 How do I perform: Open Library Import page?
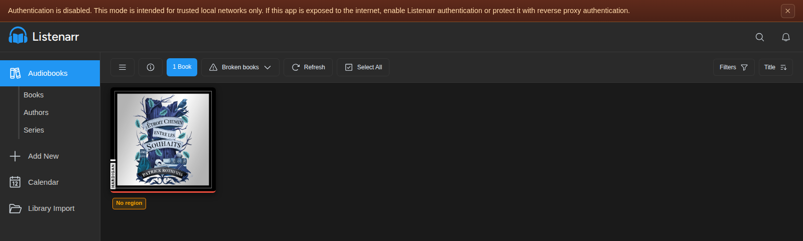pyautogui.click(x=50, y=208)
